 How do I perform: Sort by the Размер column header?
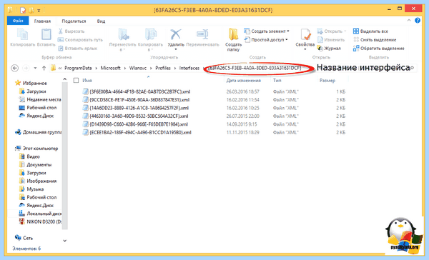click(327, 81)
